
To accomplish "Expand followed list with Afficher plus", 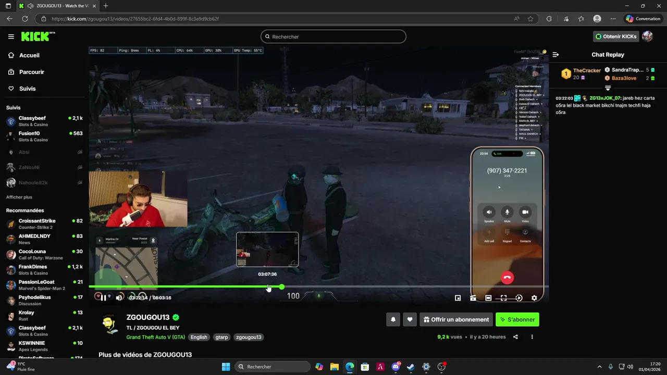I will pyautogui.click(x=19, y=197).
